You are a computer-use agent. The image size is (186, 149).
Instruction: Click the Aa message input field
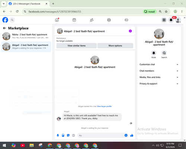point(101,135)
